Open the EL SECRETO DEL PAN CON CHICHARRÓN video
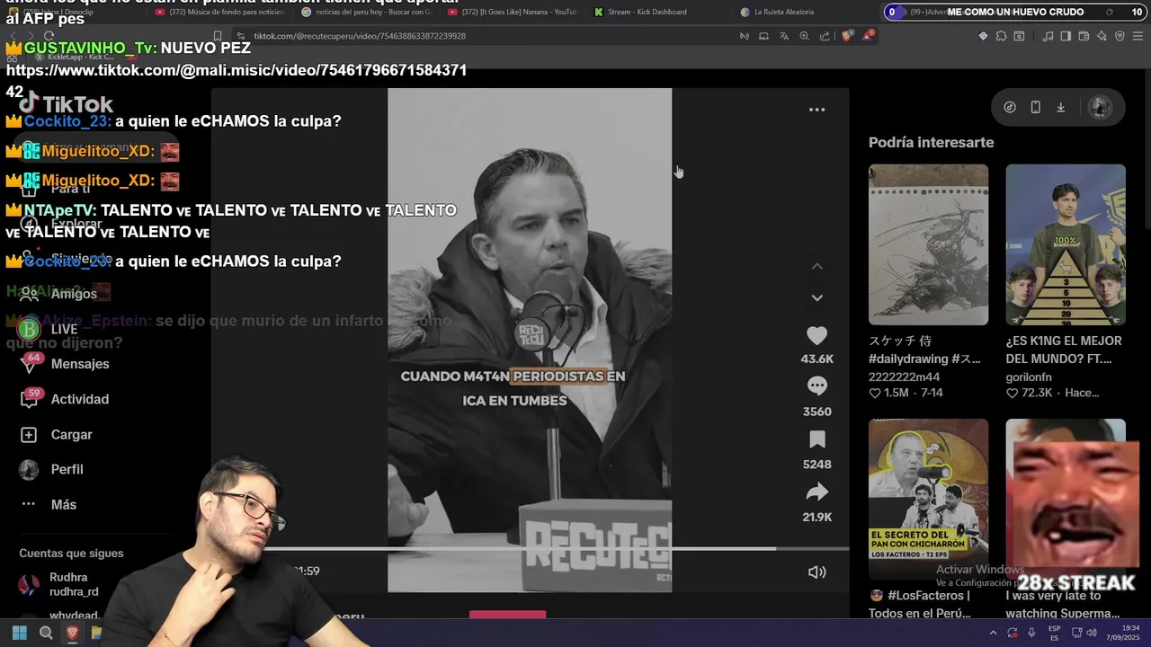 click(928, 500)
